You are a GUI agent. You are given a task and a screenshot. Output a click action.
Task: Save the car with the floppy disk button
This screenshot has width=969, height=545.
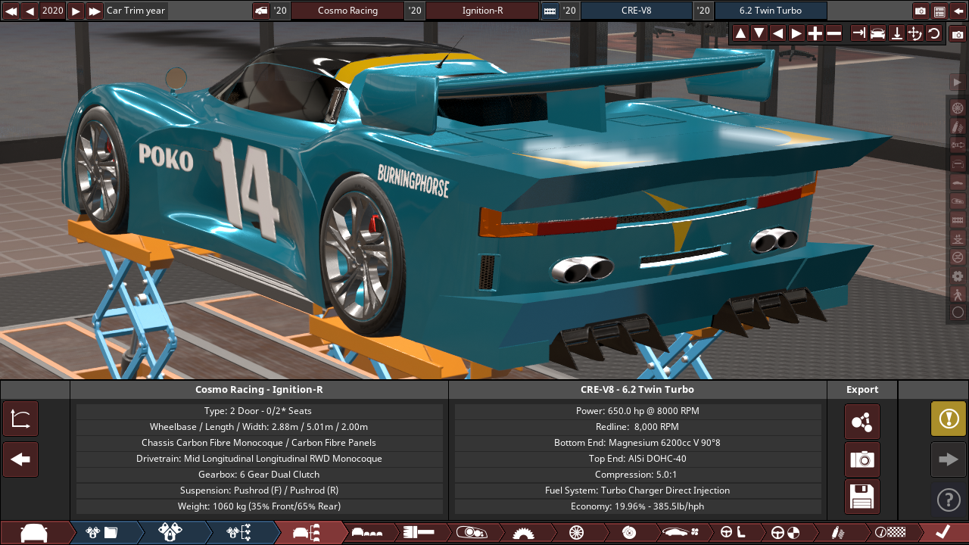[x=862, y=497]
